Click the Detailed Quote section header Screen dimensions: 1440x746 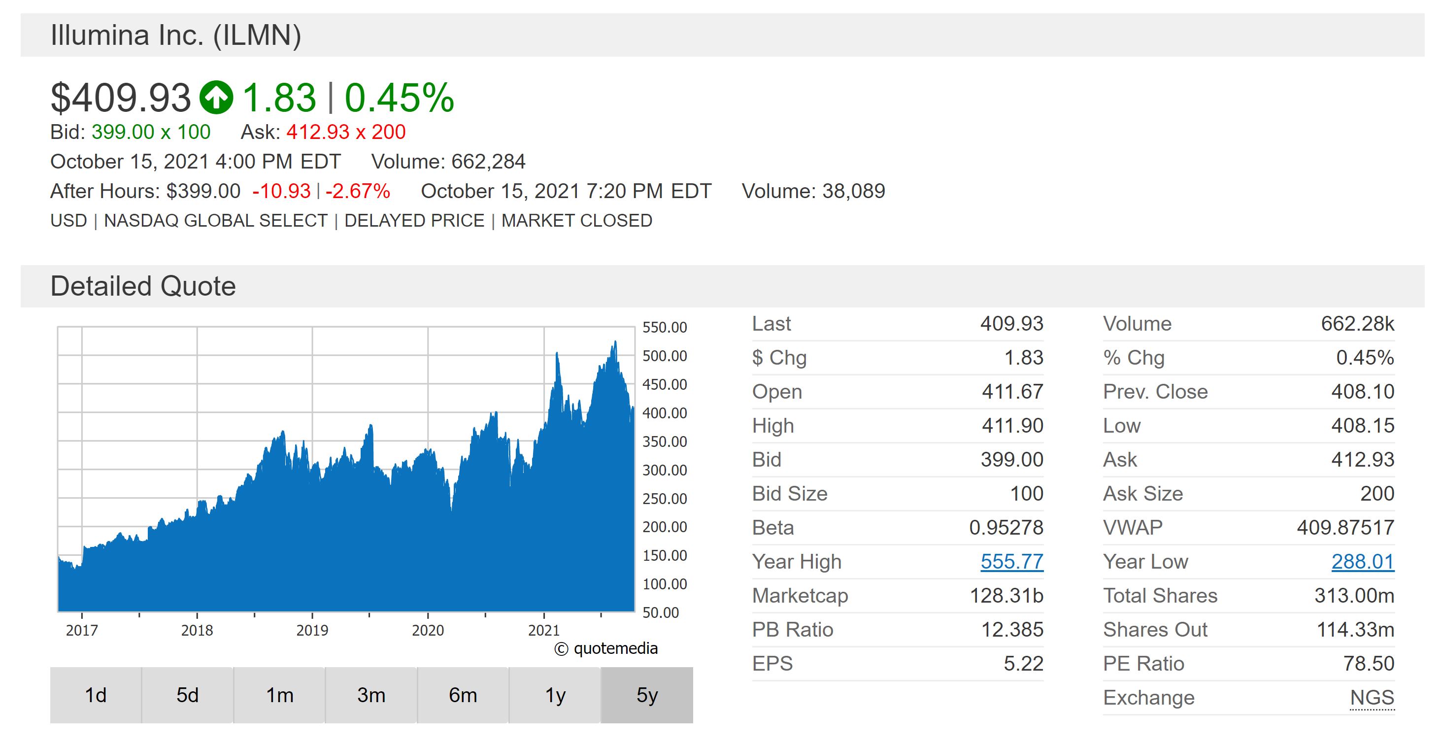(143, 286)
